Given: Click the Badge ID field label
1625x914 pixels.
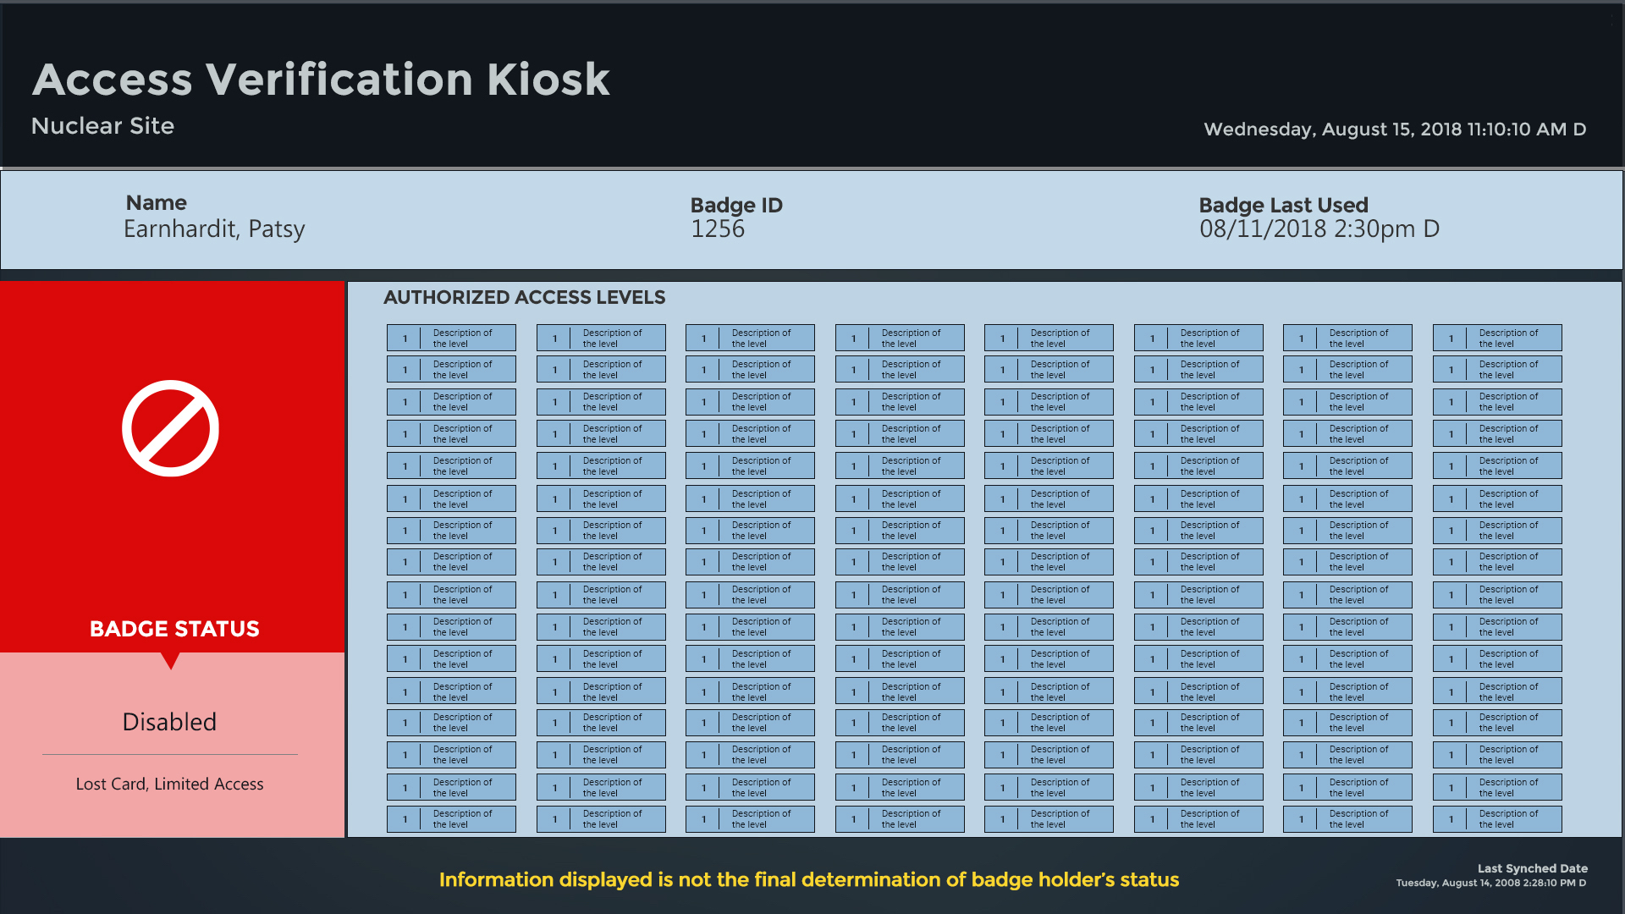Looking at the screenshot, I should point(736,205).
